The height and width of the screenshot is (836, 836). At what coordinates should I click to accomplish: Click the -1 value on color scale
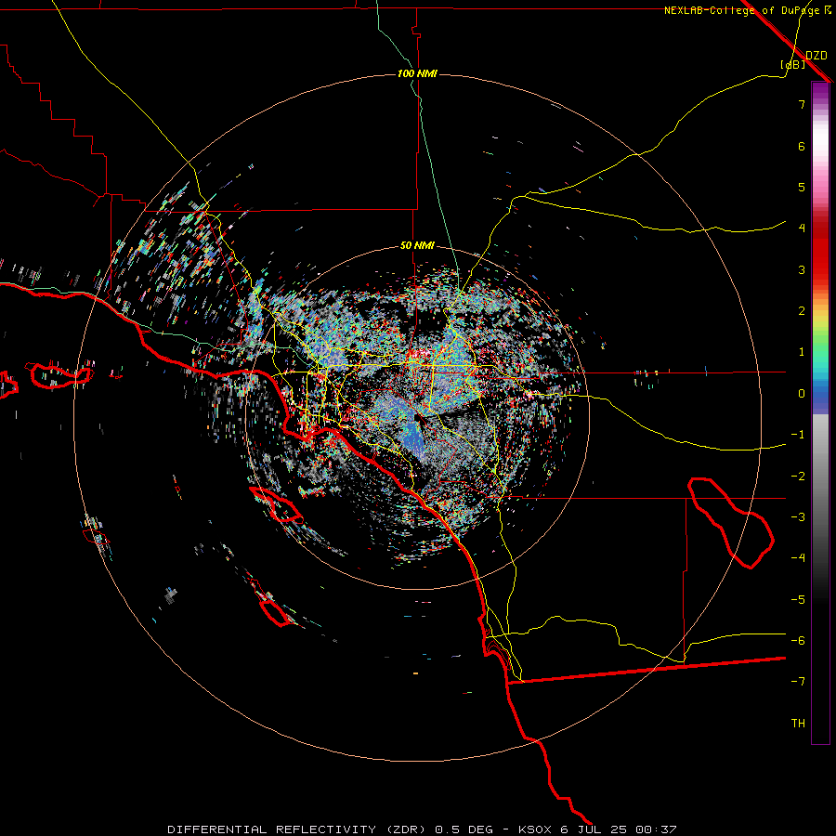click(798, 435)
